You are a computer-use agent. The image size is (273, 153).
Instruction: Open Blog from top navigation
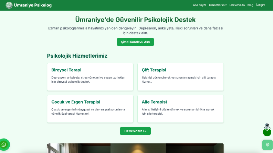(x=250, y=5)
